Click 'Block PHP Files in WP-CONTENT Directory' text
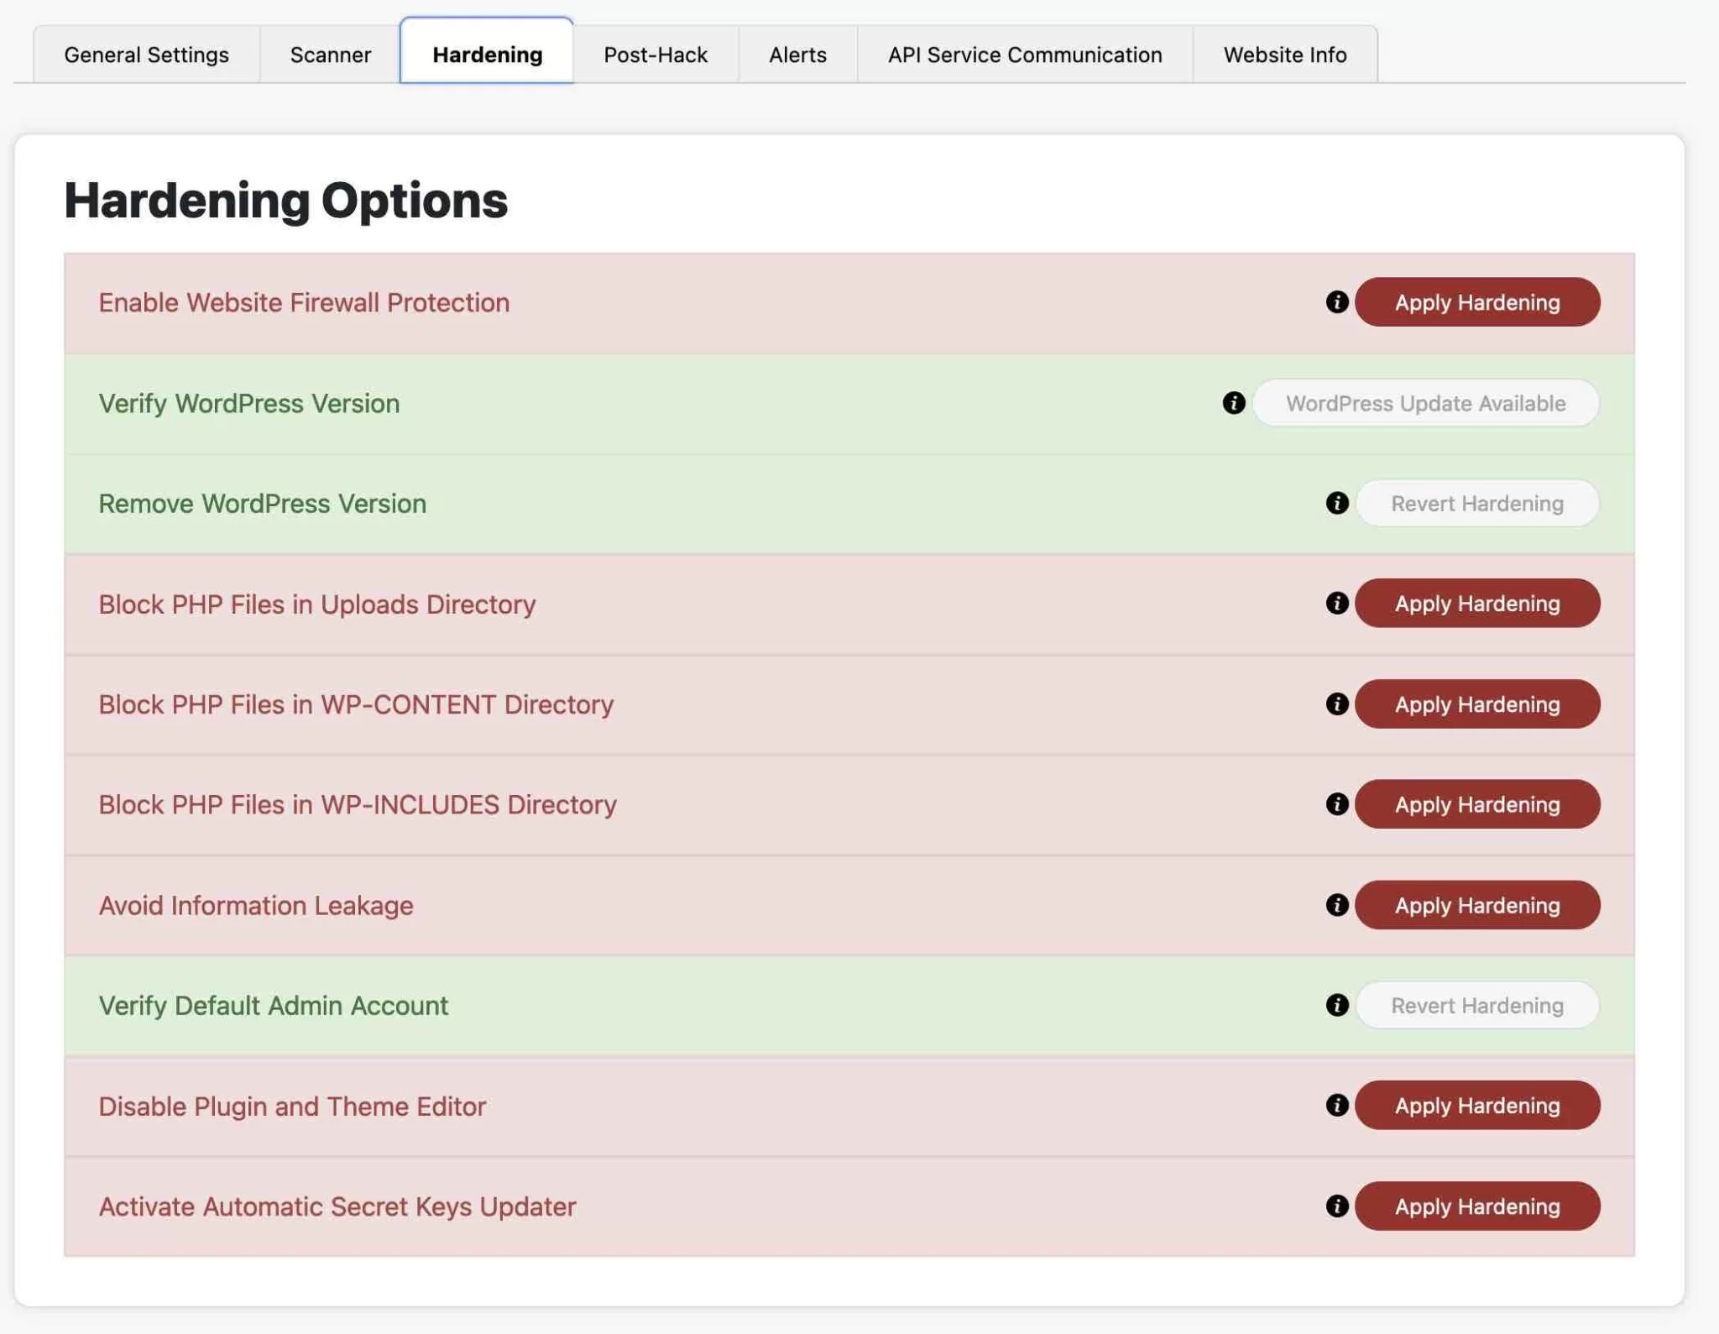1719x1334 pixels. click(x=356, y=704)
